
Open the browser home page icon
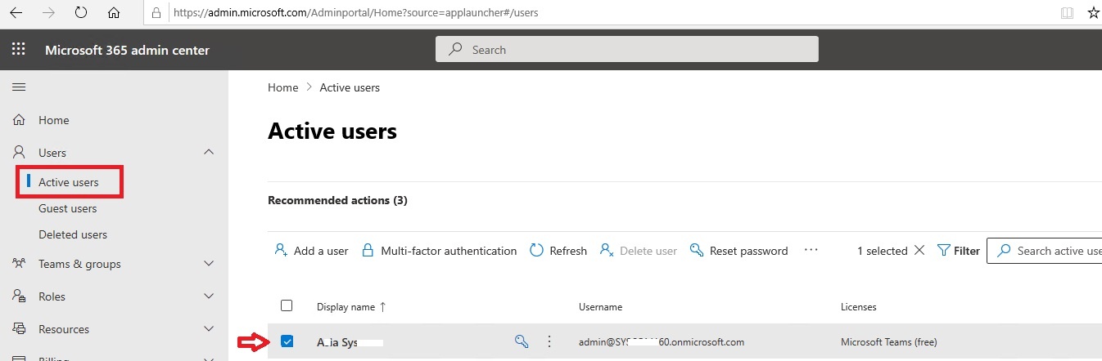click(114, 13)
